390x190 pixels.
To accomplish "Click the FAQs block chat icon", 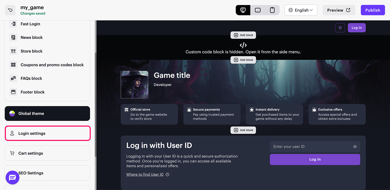I will [13, 78].
